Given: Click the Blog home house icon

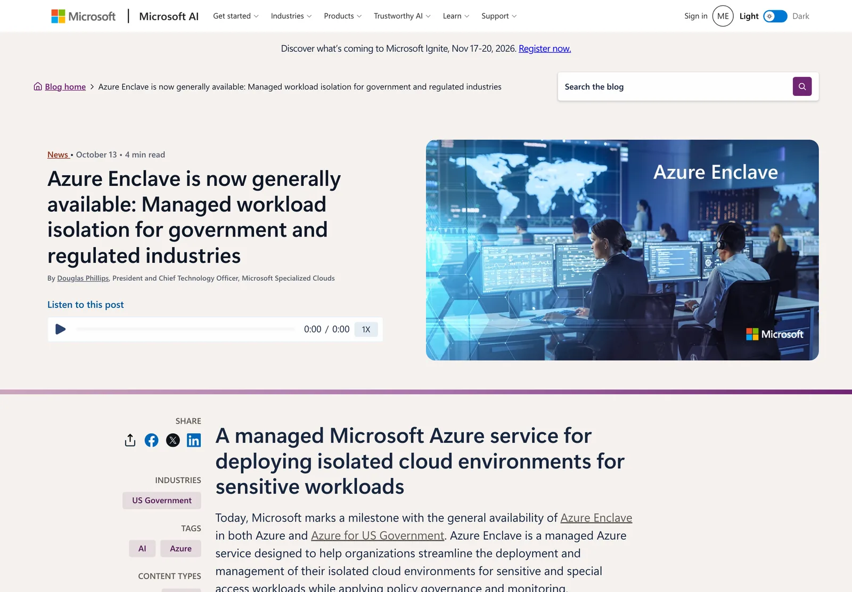Looking at the screenshot, I should [x=38, y=86].
